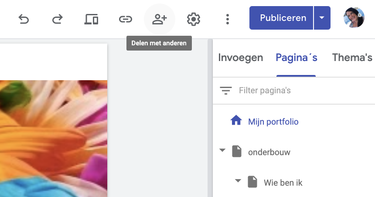Share with others via person-plus icon
Image resolution: width=375 pixels, height=197 pixels.
pos(159,19)
